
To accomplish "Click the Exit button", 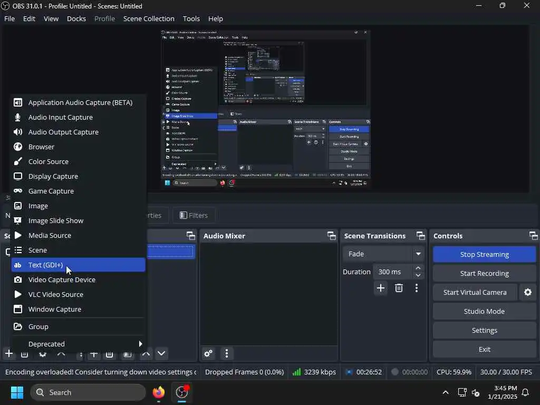I will point(484,349).
